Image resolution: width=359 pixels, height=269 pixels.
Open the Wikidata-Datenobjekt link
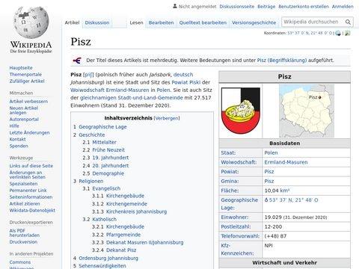coord(32,211)
